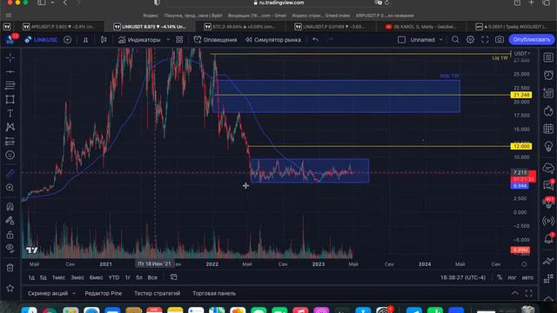Open chart settings gear
Image resolution: width=557 pixels, height=313 pixels.
pos(470,40)
